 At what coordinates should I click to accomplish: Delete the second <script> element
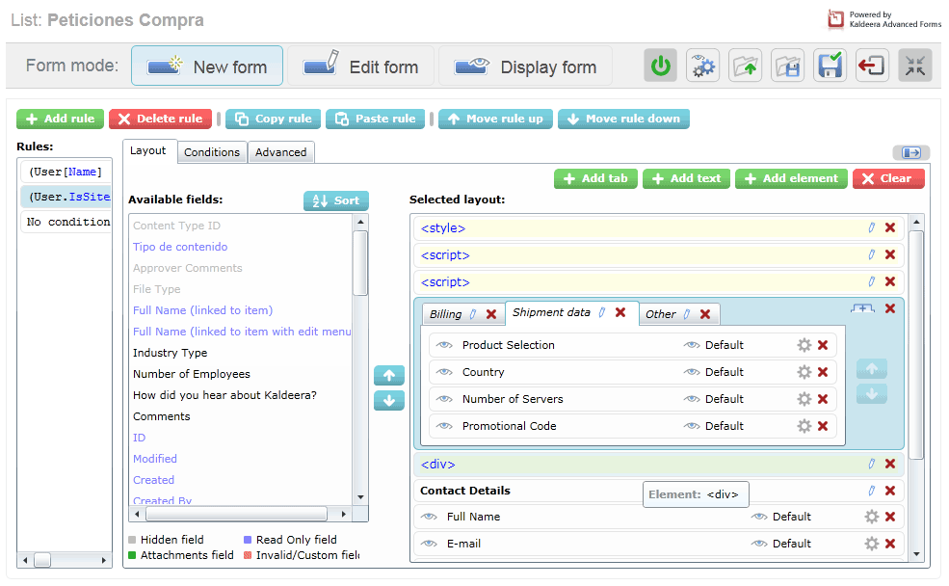890,281
